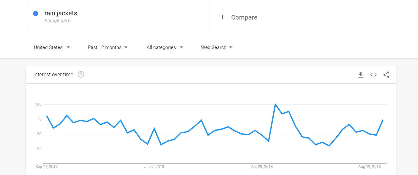Click the help question mark icon
418x175 pixels.
pos(81,75)
